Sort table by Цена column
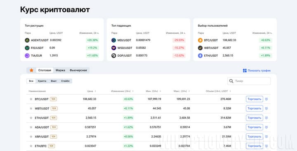Image resolution: width=297 pixels, height=151 pixels. pyautogui.click(x=92, y=91)
